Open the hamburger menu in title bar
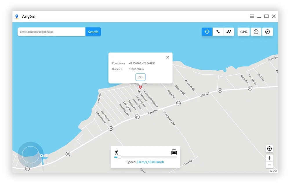 click(x=252, y=16)
